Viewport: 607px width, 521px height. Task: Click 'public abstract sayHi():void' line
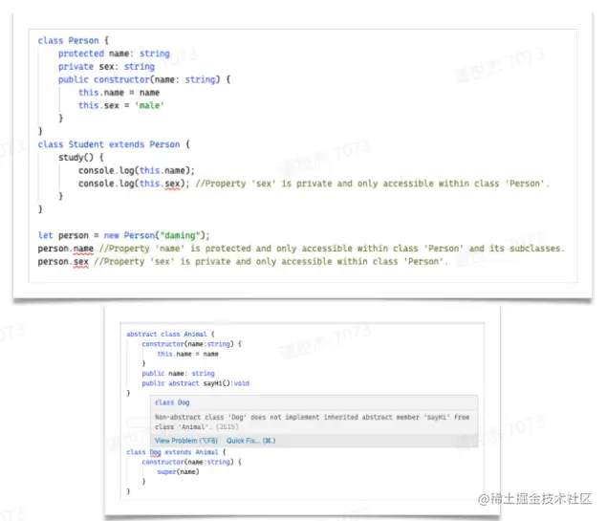(196, 383)
